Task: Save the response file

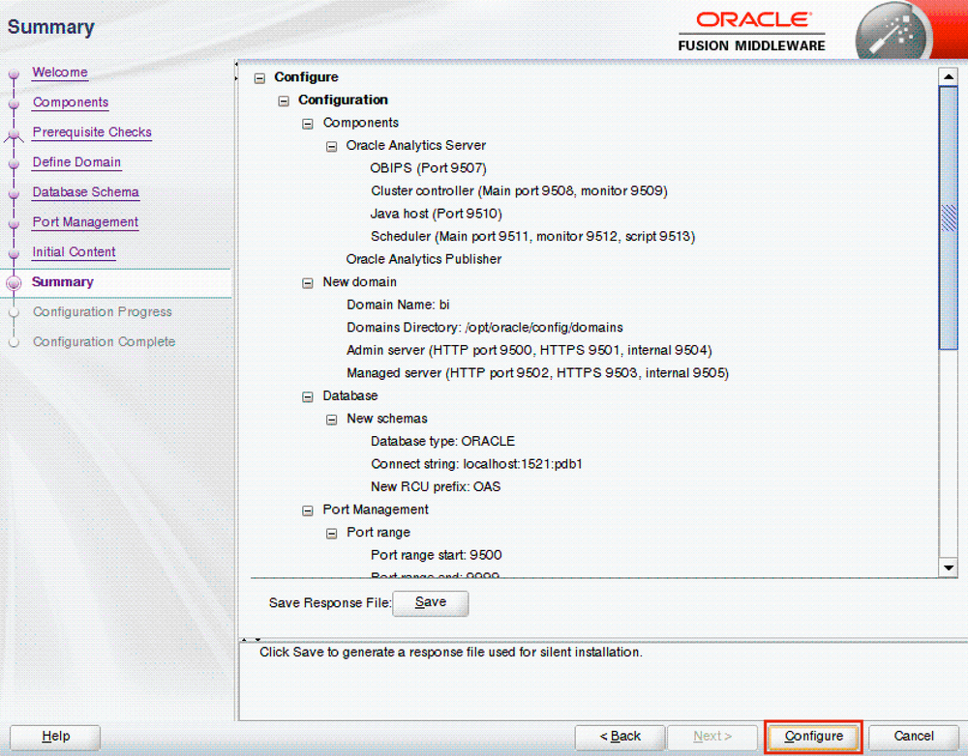Action: (x=431, y=603)
